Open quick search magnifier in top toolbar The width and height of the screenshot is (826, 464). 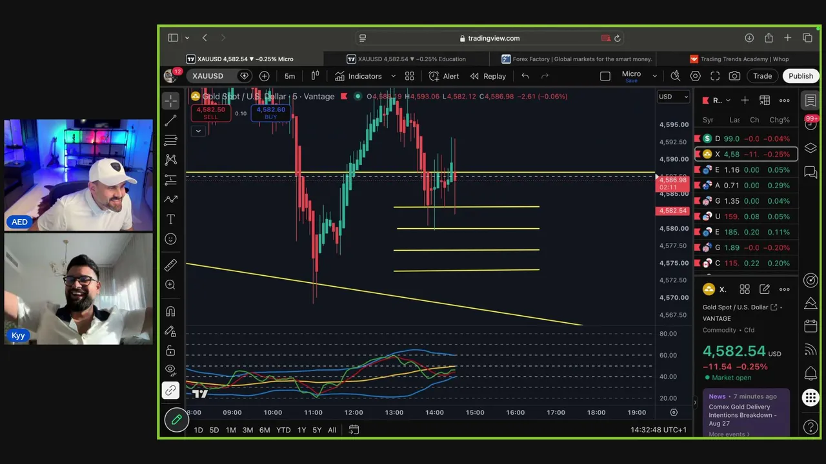coord(676,76)
